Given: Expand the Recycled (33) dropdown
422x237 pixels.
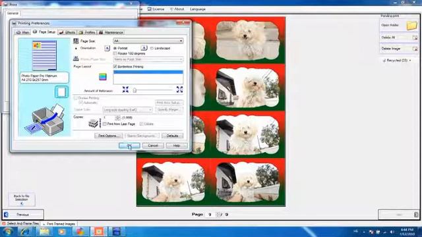Looking at the screenshot, I should pos(397,61).
